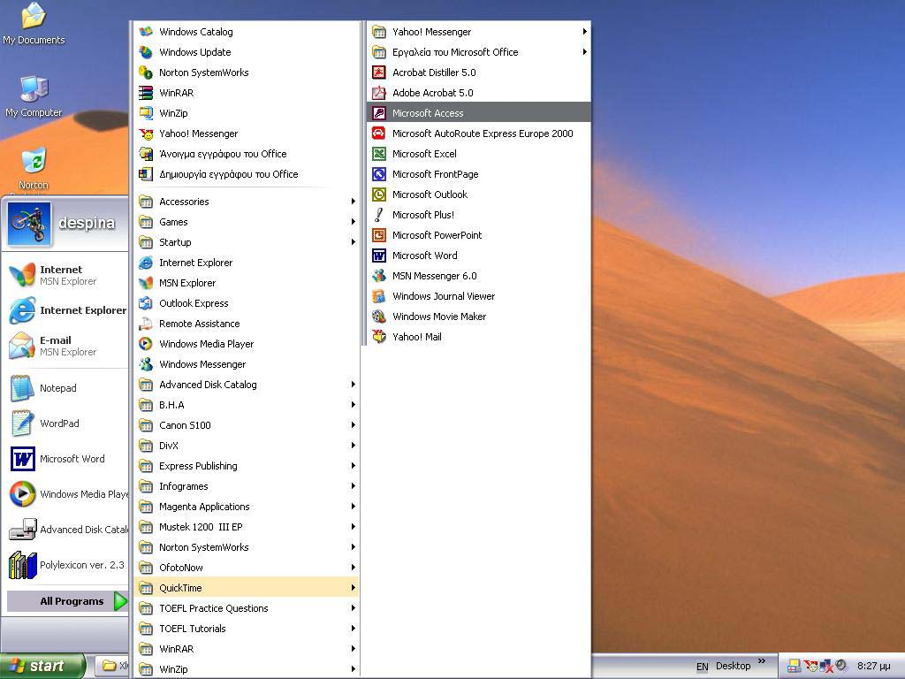
Task: Click the despina user picture
Action: (x=29, y=224)
